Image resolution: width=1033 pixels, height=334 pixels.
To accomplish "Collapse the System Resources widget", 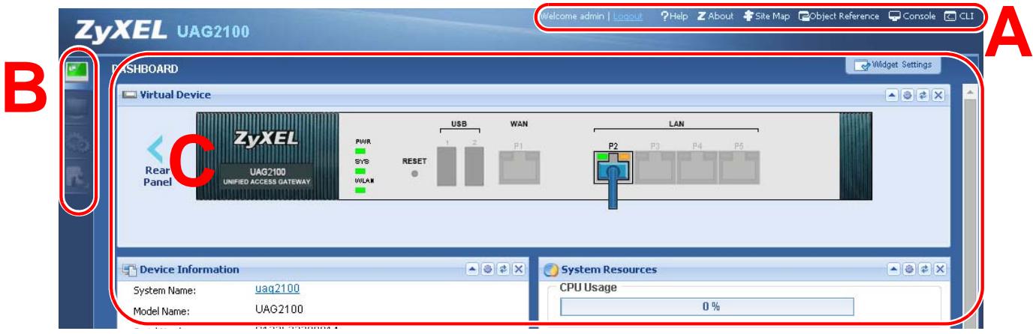I will click(x=893, y=268).
